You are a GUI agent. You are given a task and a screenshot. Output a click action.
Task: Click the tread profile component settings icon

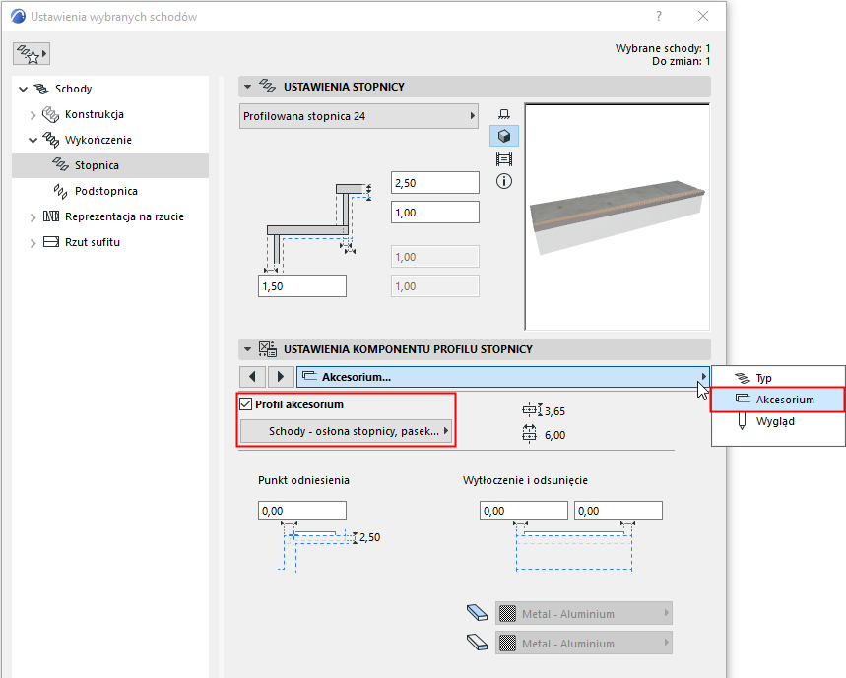tap(268, 349)
